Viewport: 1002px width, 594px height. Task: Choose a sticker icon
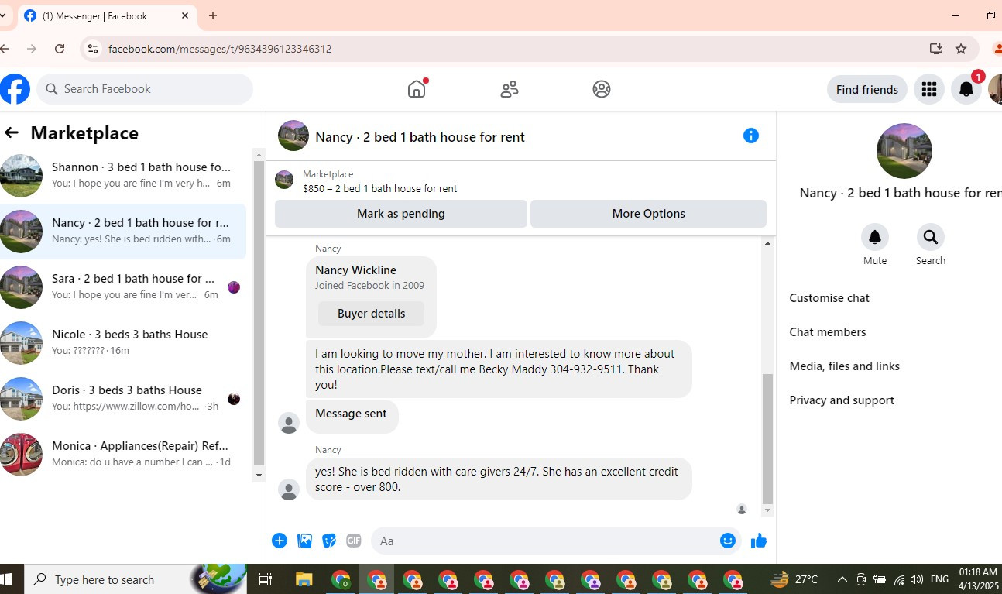(x=329, y=541)
